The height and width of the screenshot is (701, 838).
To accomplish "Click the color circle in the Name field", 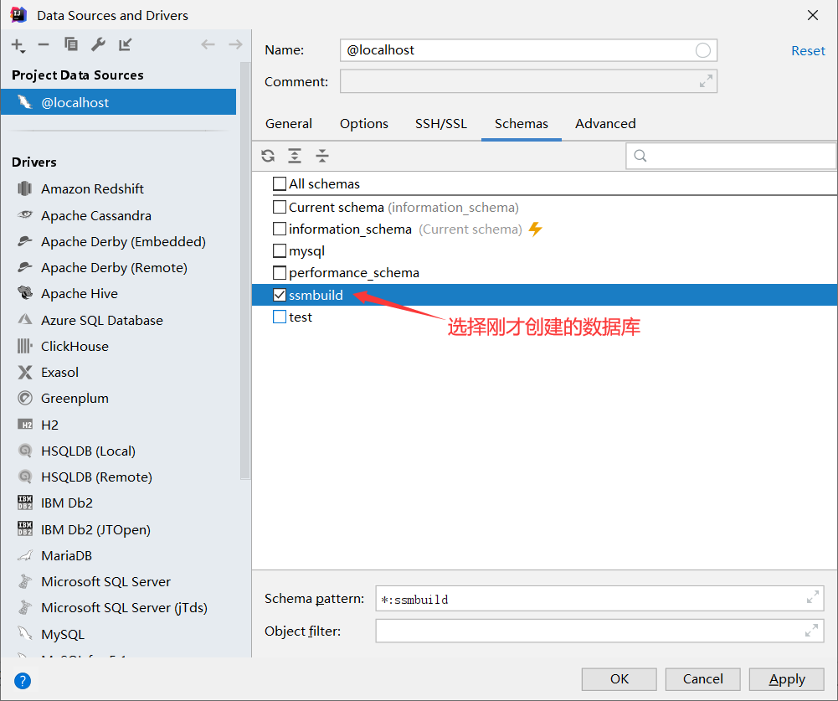I will tap(702, 50).
